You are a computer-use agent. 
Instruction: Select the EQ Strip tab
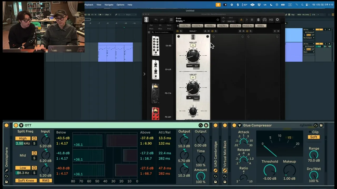pos(261,26)
